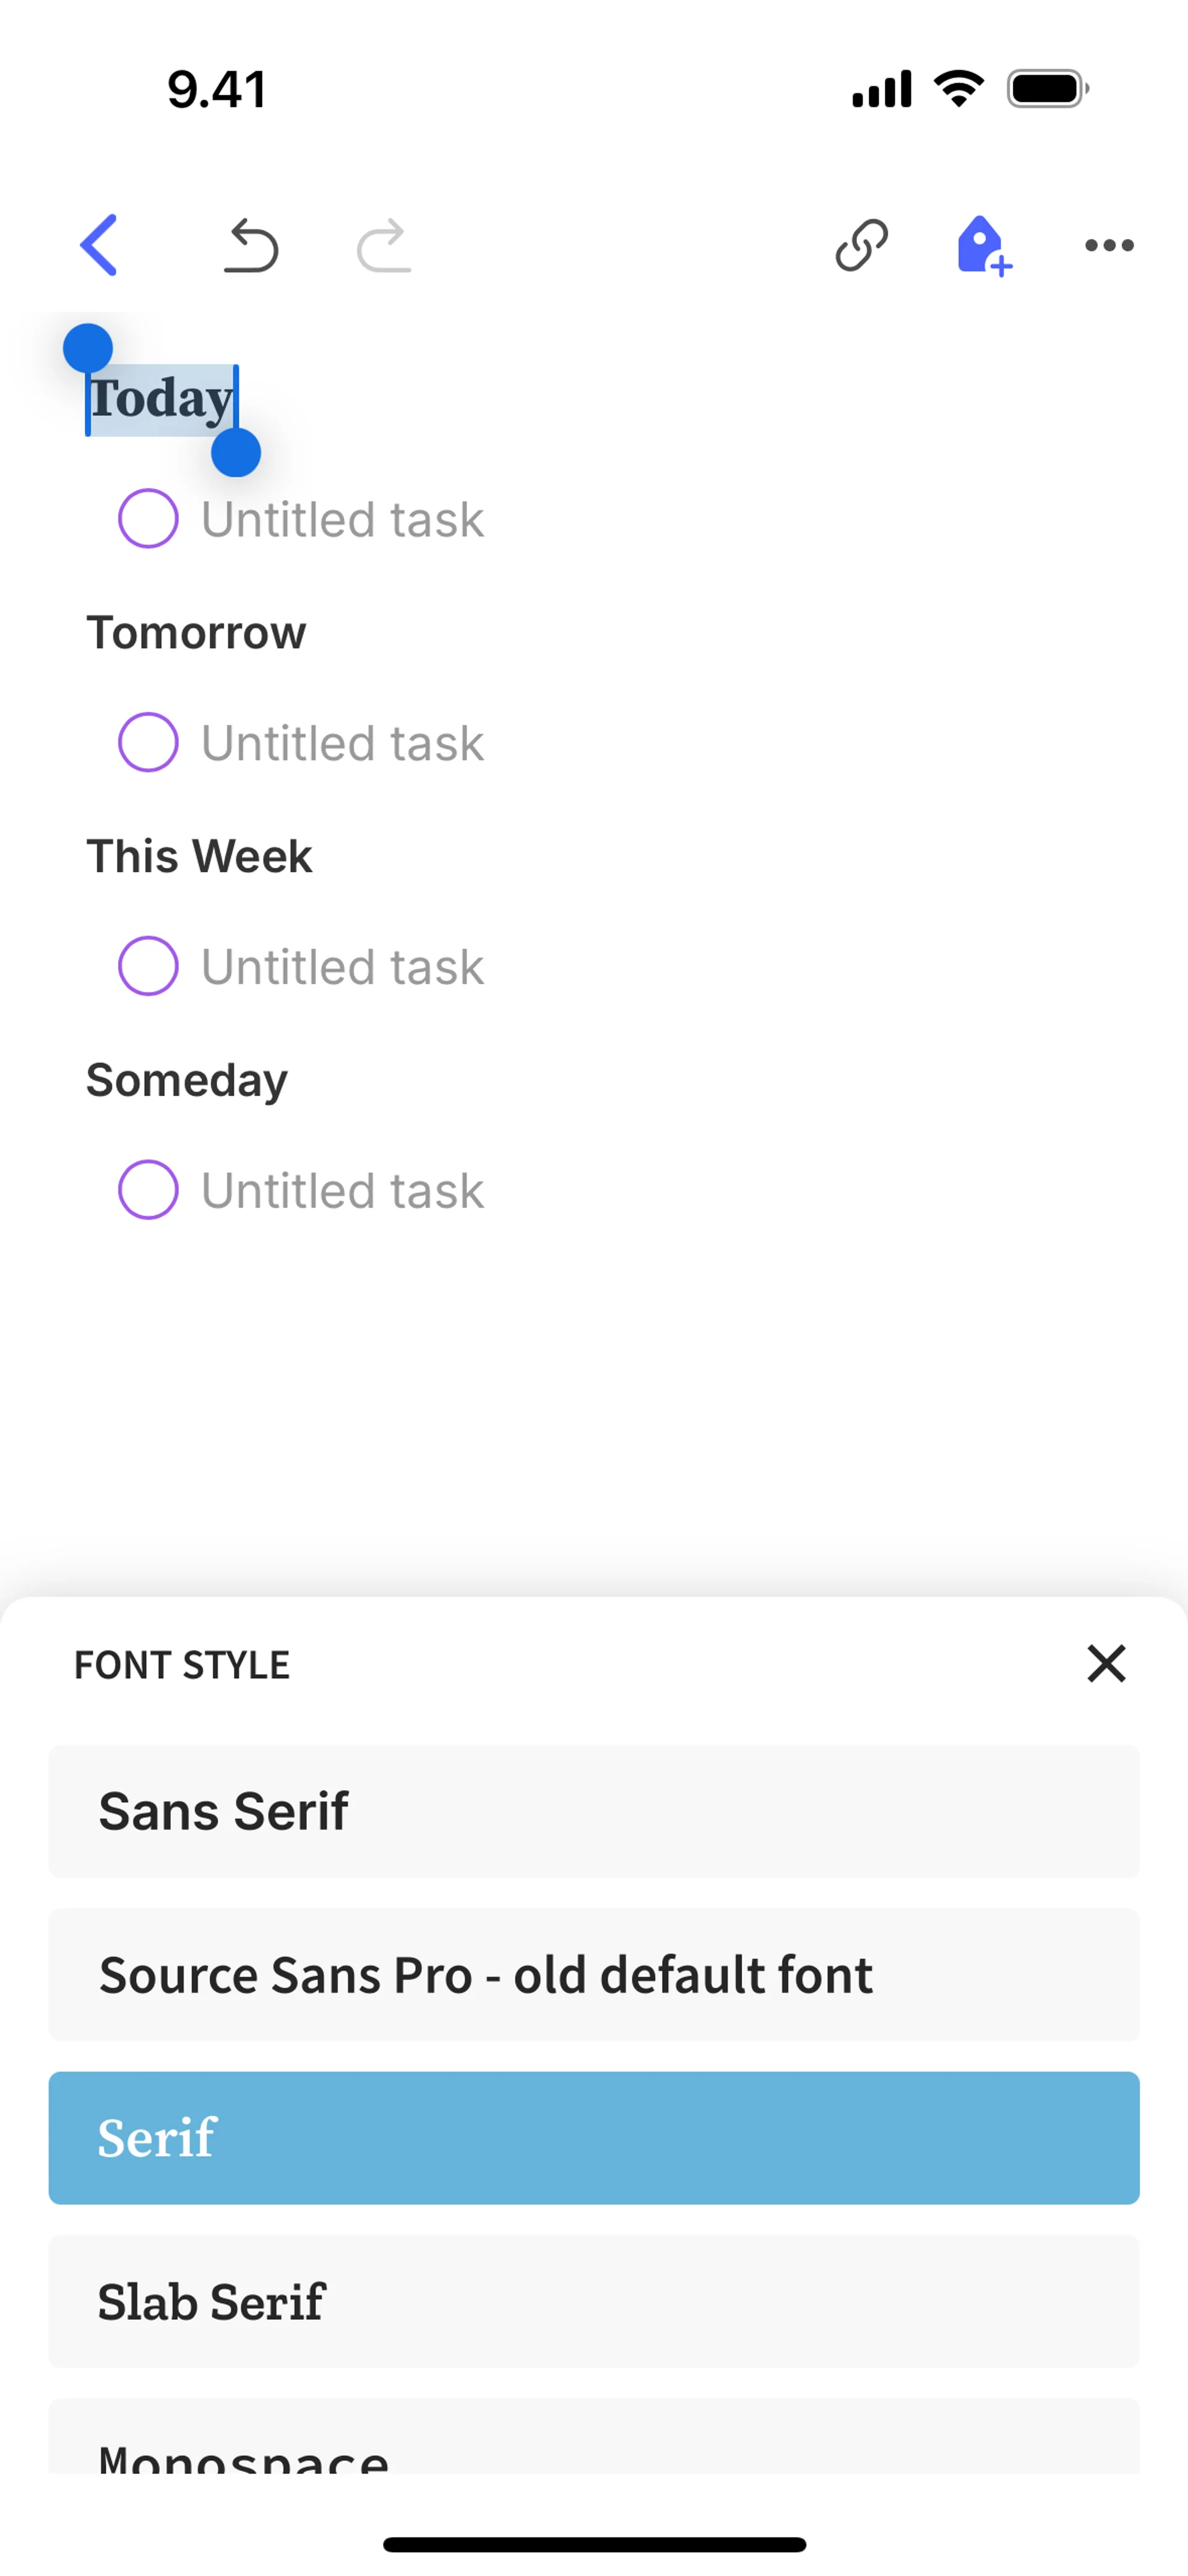Tap the selected Today heading
Viewport: 1188px width, 2576px height.
(162, 399)
